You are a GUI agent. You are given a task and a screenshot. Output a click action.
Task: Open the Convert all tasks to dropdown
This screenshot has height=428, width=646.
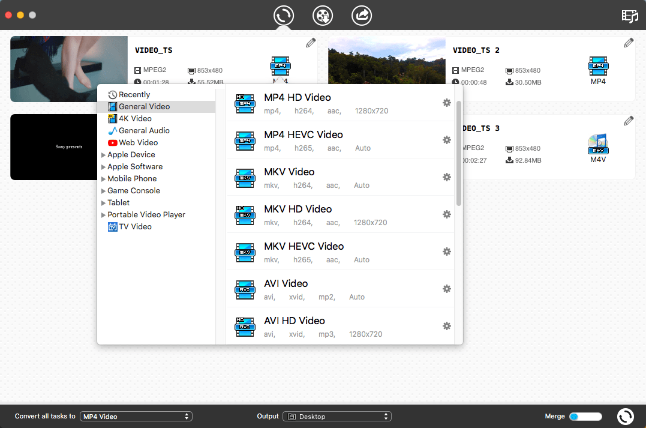point(136,416)
